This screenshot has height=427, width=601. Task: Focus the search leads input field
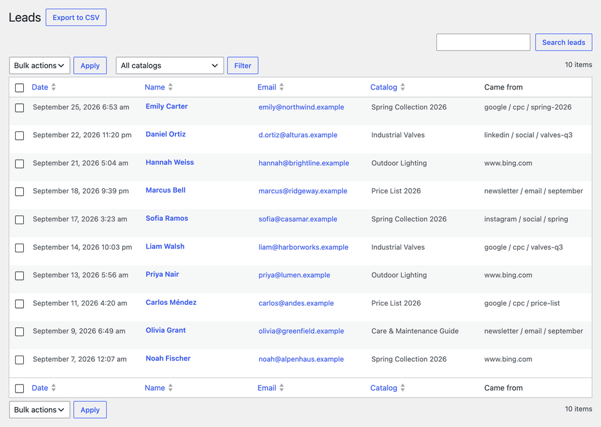pos(483,42)
